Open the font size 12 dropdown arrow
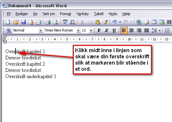Viewport: 172px width, 122px height. (91, 30)
